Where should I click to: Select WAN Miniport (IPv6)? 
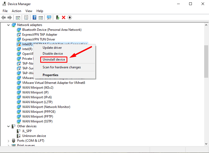tap(37, 97)
